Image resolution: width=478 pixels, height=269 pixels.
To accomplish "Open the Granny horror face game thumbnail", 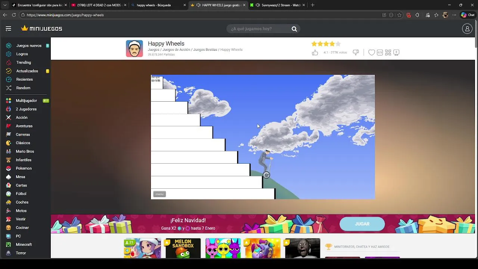I will pyautogui.click(x=302, y=248).
